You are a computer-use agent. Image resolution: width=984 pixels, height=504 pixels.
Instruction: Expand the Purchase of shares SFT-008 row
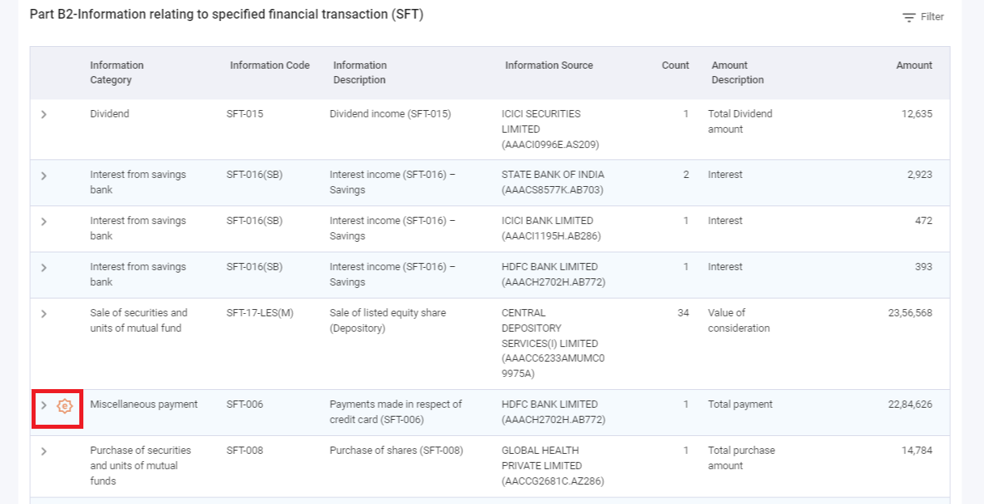click(x=45, y=451)
